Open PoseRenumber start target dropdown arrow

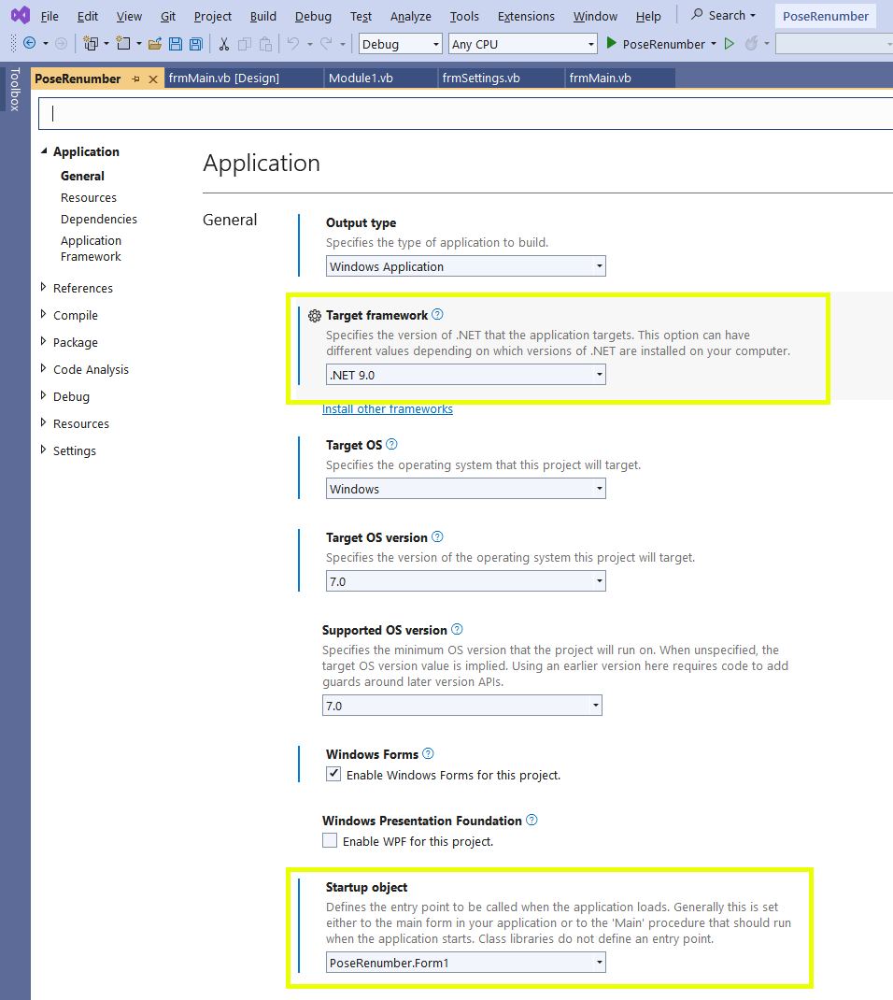point(714,44)
